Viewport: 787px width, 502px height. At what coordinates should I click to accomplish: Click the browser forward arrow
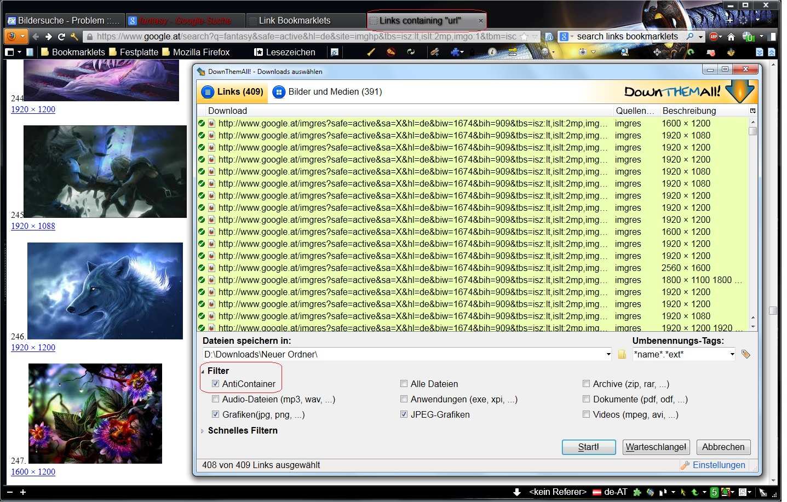click(x=49, y=37)
